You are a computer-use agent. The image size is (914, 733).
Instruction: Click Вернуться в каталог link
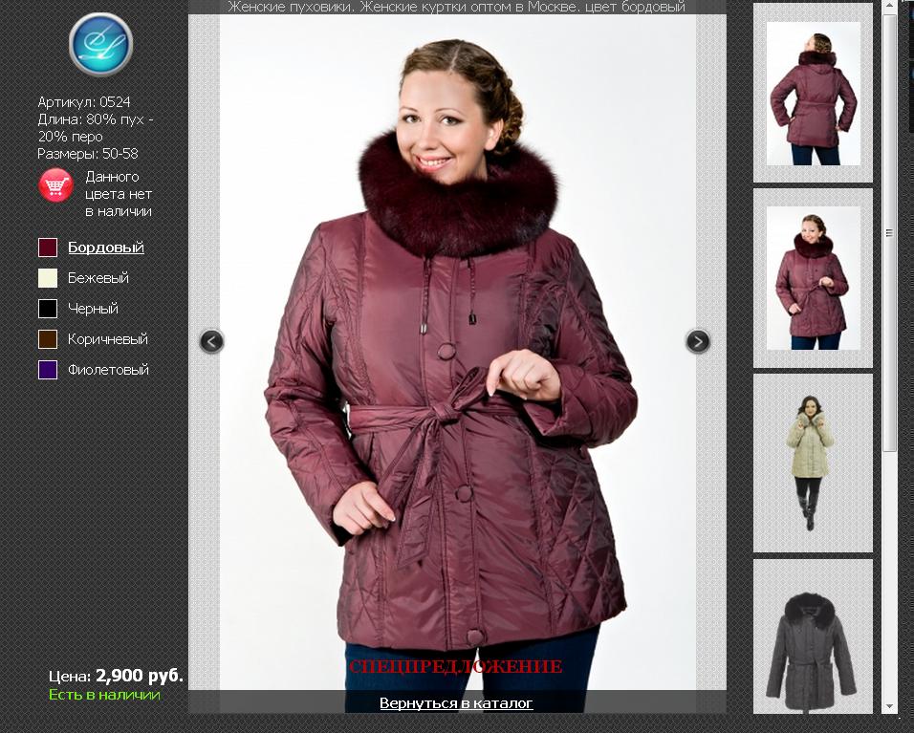click(456, 703)
